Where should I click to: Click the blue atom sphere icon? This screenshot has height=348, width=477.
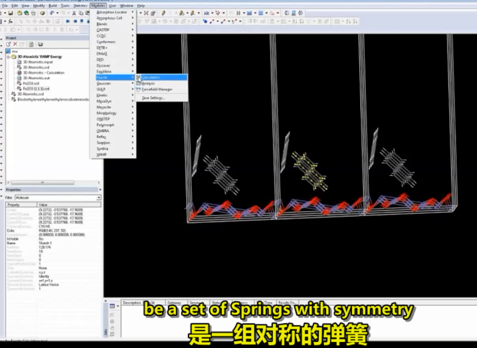click(205, 21)
